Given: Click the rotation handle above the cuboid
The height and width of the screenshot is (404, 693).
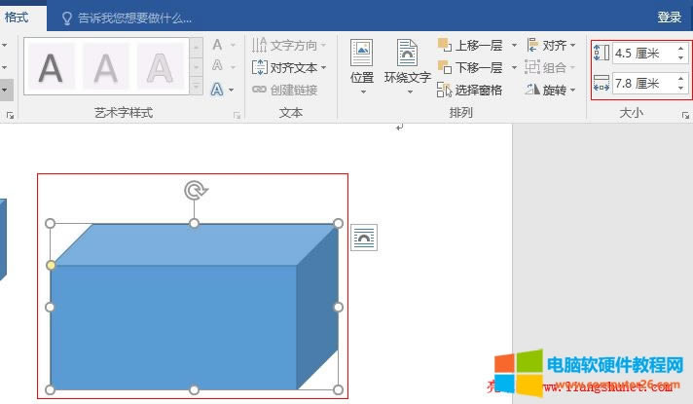Looking at the screenshot, I should click(x=195, y=190).
